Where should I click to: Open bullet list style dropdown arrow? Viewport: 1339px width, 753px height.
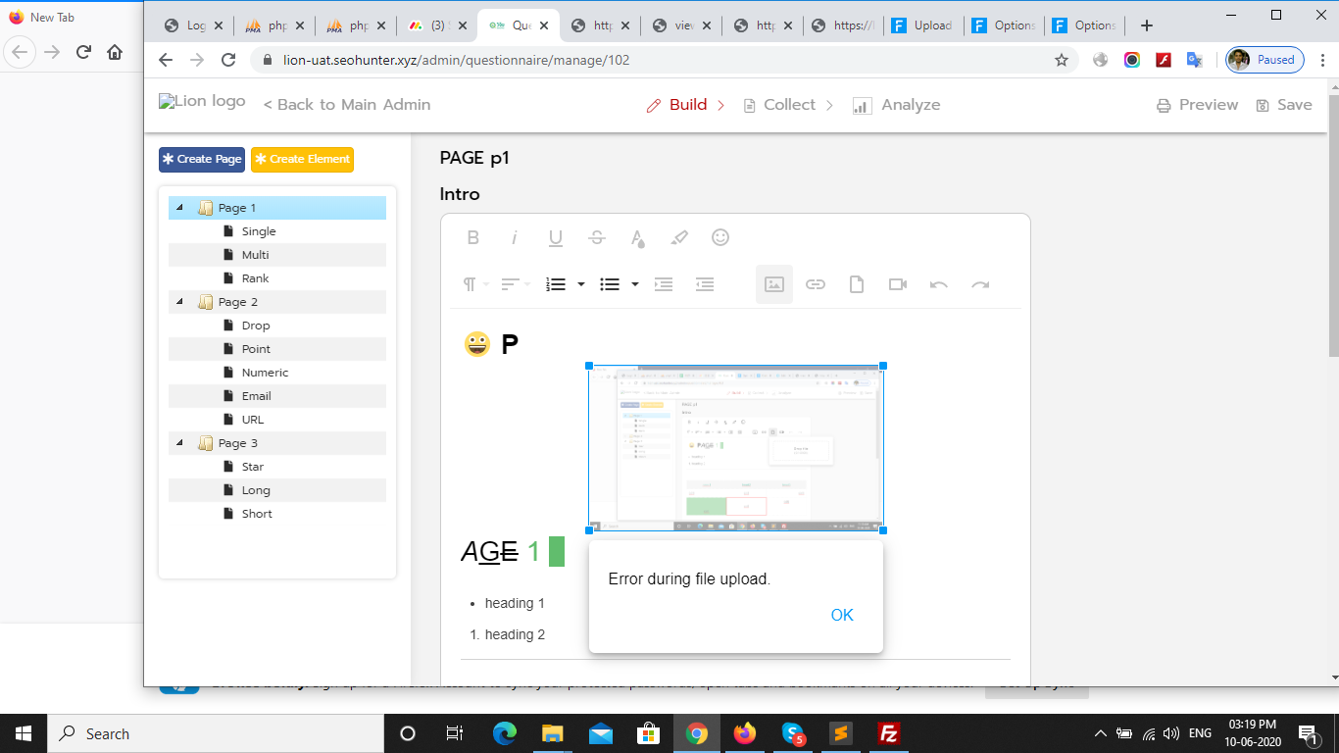[x=635, y=284]
